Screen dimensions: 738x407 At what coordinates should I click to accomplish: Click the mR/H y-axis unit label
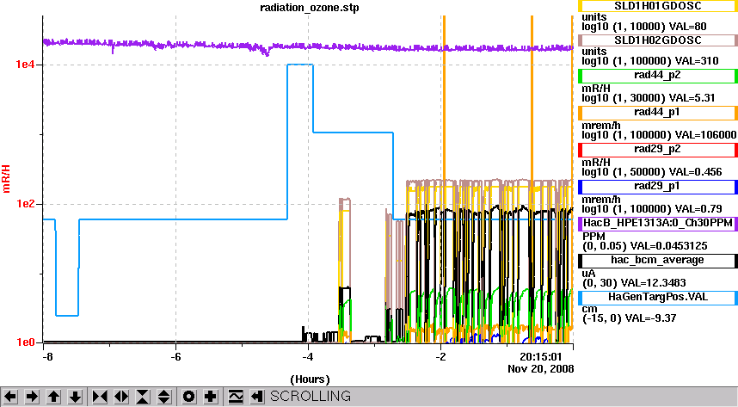pyautogui.click(x=6, y=179)
